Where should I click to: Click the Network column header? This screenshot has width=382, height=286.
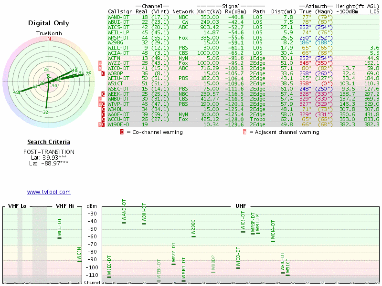point(183,11)
